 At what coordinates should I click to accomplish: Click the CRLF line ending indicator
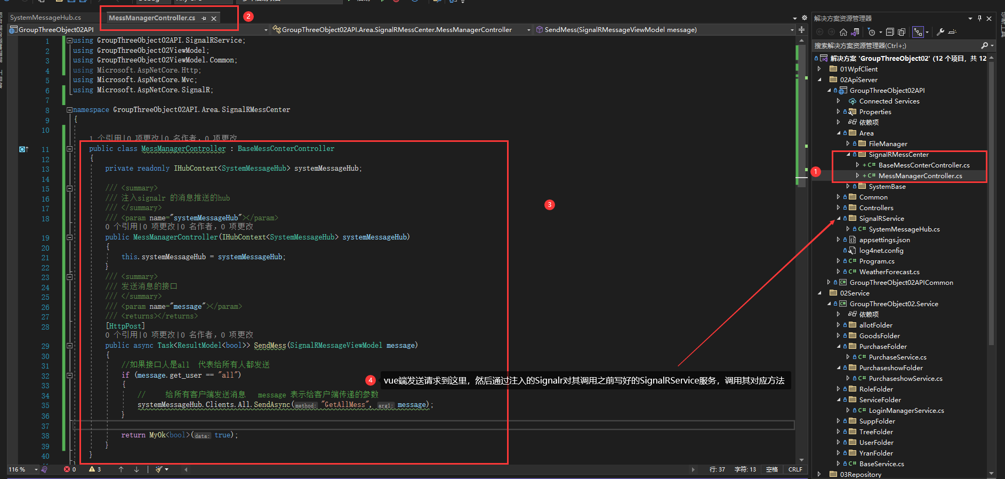(795, 469)
